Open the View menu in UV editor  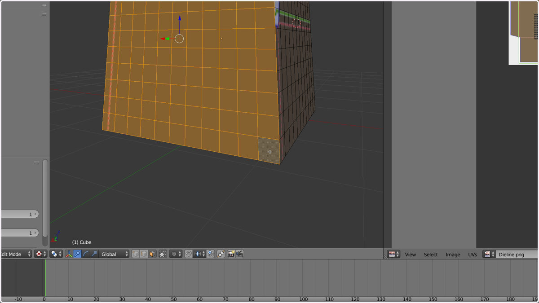[x=411, y=255]
